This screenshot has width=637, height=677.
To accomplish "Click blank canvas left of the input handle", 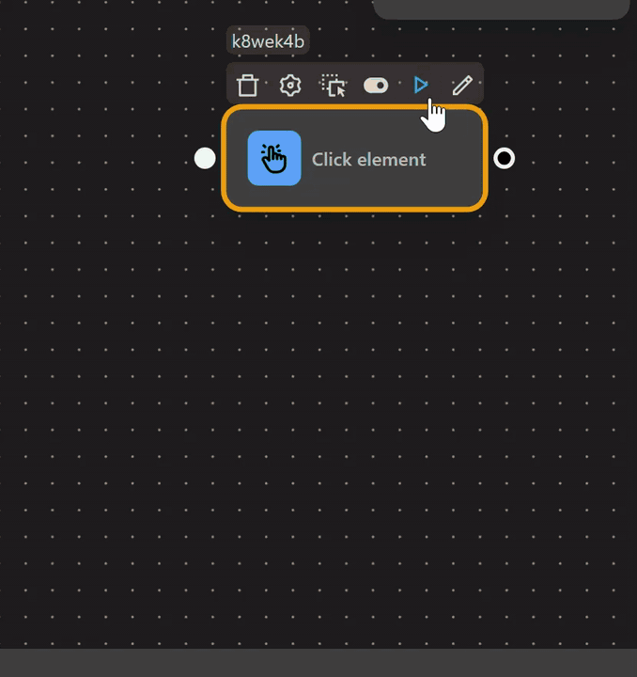I will [103, 158].
